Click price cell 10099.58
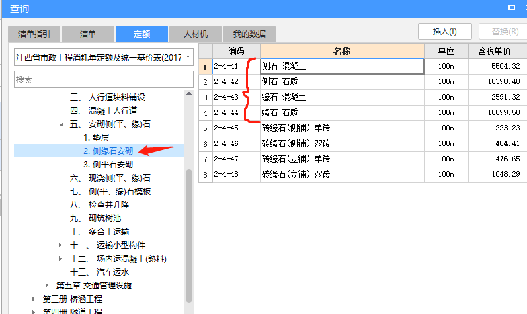Screen dimensions: 527x314 495,113
